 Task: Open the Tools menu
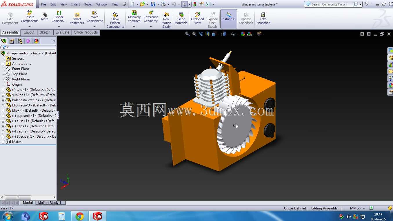click(88, 4)
